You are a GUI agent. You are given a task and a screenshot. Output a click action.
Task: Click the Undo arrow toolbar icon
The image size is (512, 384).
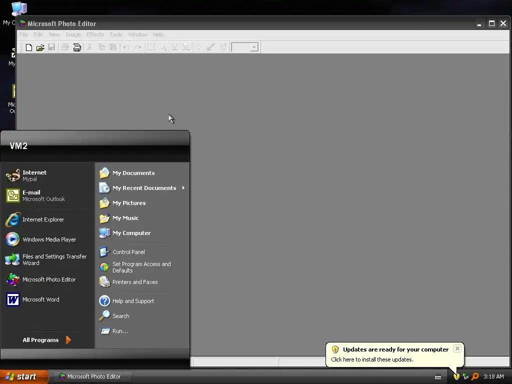pos(126,47)
